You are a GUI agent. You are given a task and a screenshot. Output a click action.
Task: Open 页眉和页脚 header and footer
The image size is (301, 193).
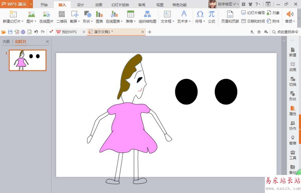point(230,17)
